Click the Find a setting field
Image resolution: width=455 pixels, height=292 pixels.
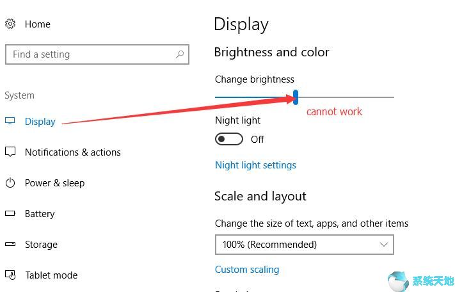pos(97,54)
